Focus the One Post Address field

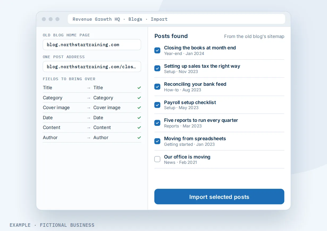pyautogui.click(x=92, y=67)
